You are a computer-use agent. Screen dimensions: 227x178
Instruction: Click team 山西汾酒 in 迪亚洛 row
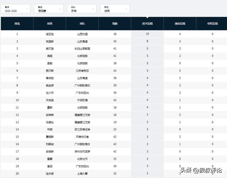pos(82,34)
